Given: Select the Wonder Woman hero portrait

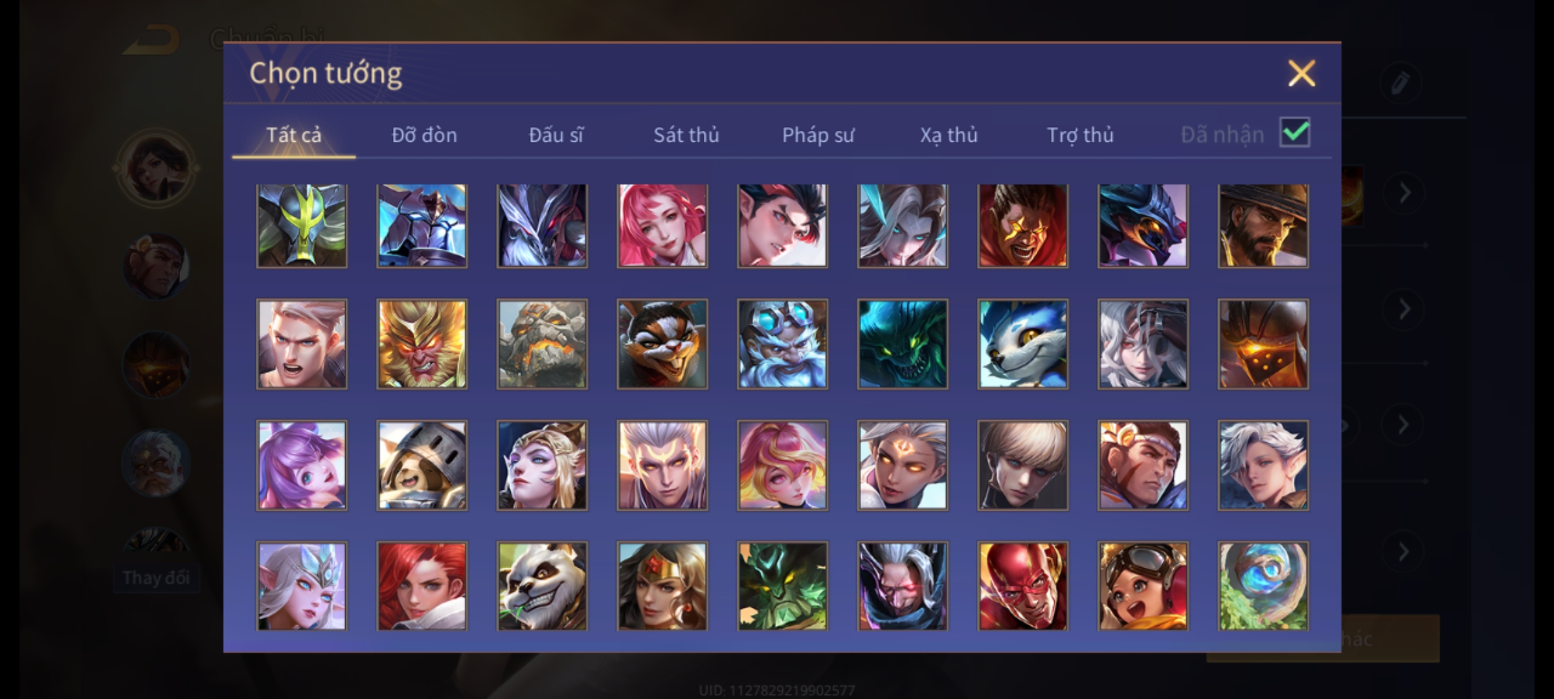Looking at the screenshot, I should [x=662, y=586].
